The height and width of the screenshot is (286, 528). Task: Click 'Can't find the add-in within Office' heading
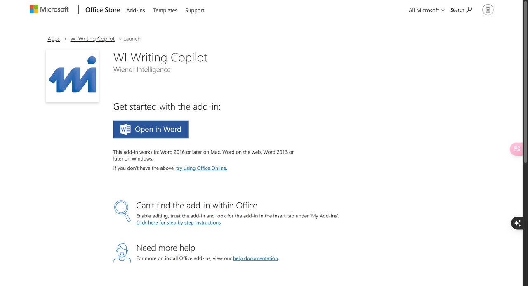(197, 206)
